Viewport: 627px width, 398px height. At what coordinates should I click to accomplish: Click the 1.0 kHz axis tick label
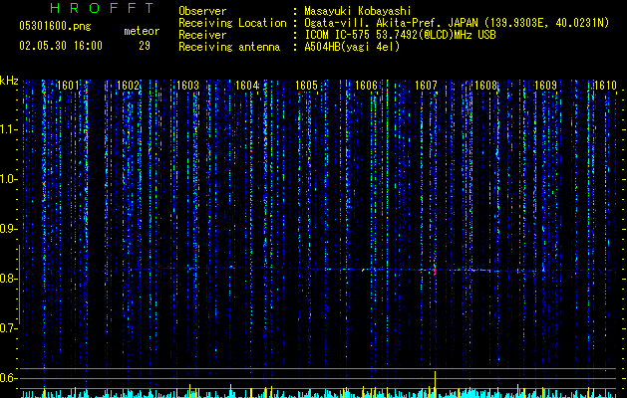[x=7, y=179]
